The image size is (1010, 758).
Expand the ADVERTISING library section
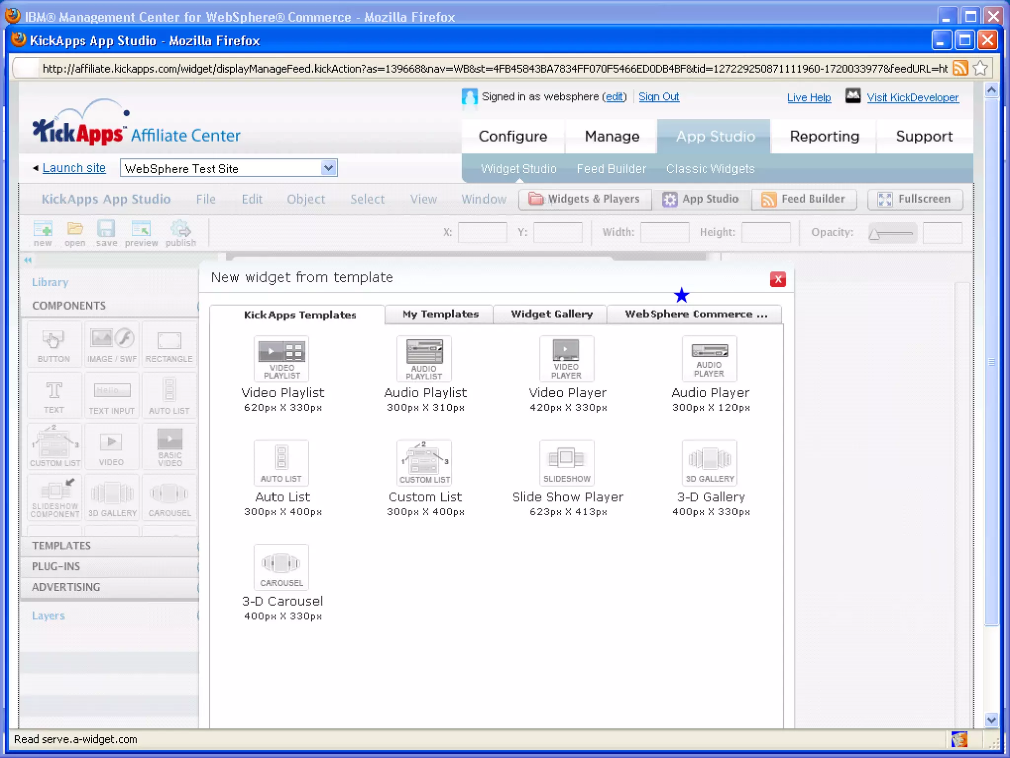pos(66,587)
